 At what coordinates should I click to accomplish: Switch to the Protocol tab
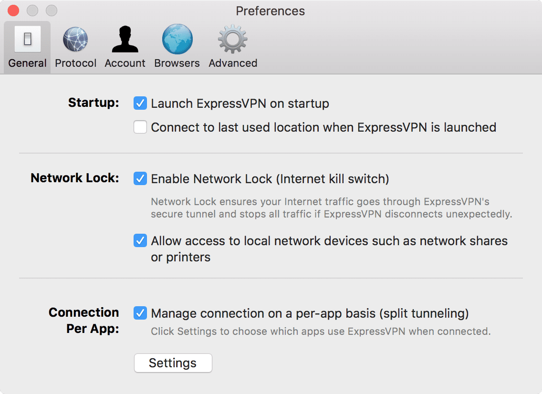pyautogui.click(x=75, y=46)
